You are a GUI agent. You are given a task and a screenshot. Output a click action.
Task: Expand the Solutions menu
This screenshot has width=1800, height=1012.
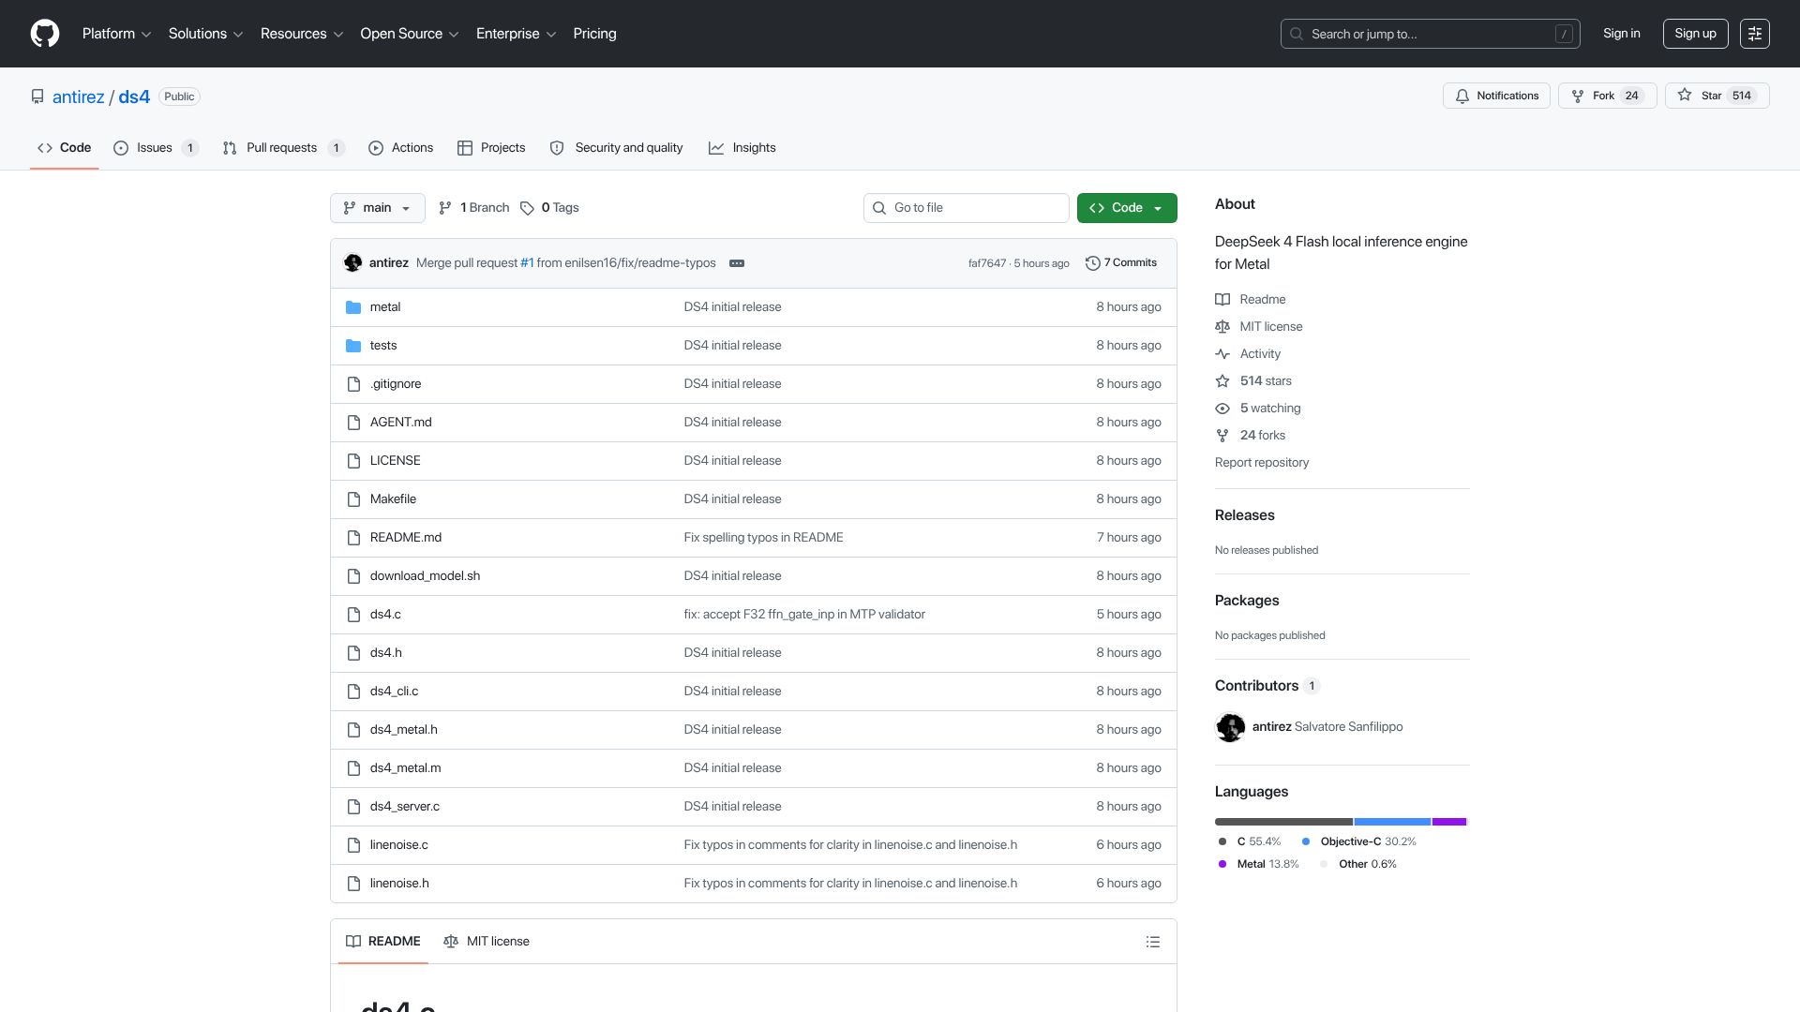(x=205, y=34)
